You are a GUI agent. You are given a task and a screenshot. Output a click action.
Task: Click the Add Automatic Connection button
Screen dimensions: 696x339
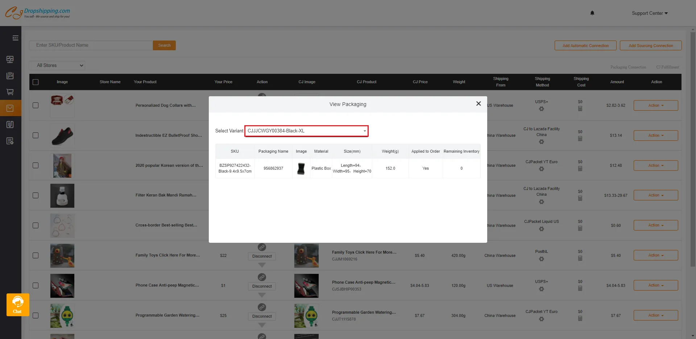585,46
